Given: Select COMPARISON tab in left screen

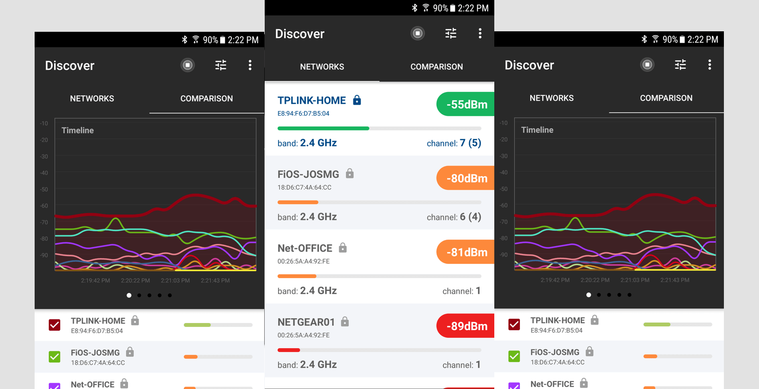Looking at the screenshot, I should pos(207,99).
